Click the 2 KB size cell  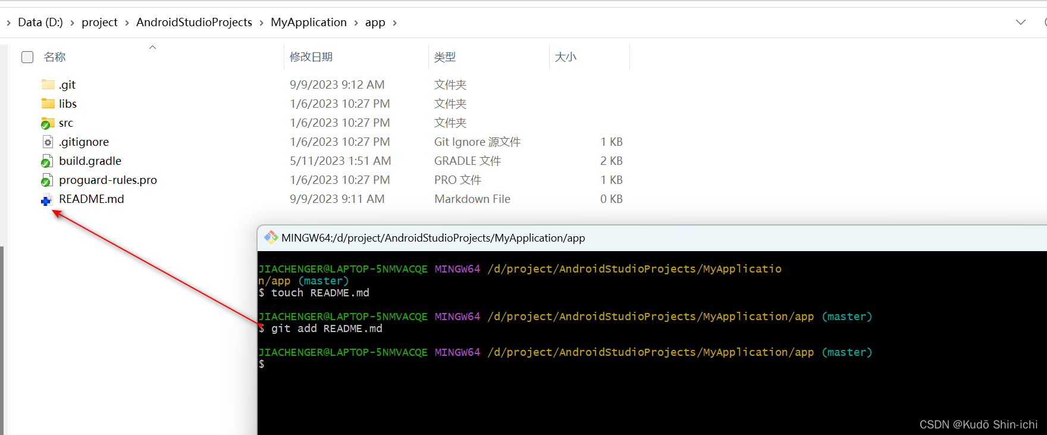point(612,161)
